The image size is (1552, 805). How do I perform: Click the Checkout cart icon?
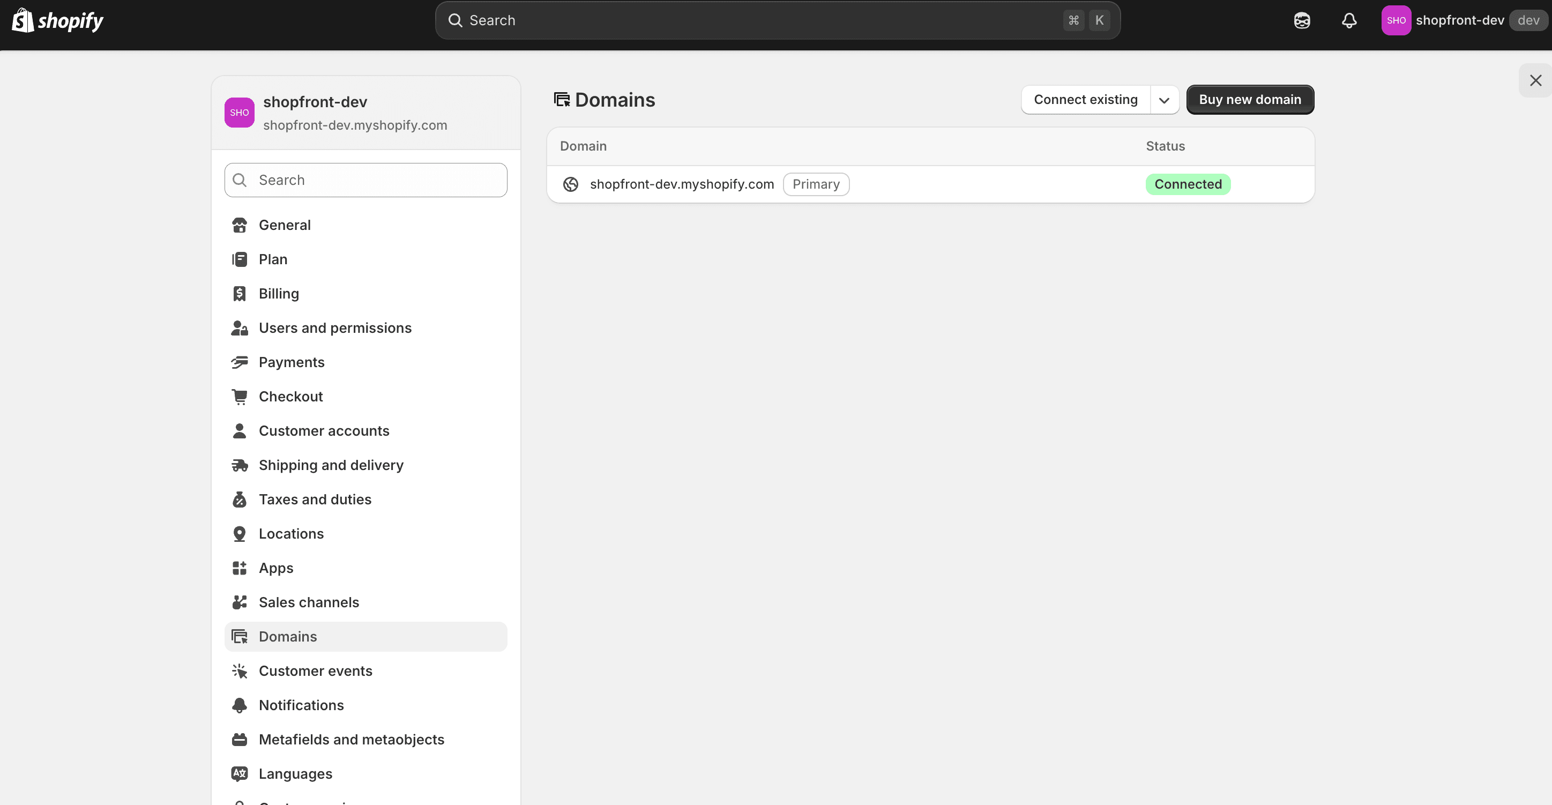pos(239,397)
